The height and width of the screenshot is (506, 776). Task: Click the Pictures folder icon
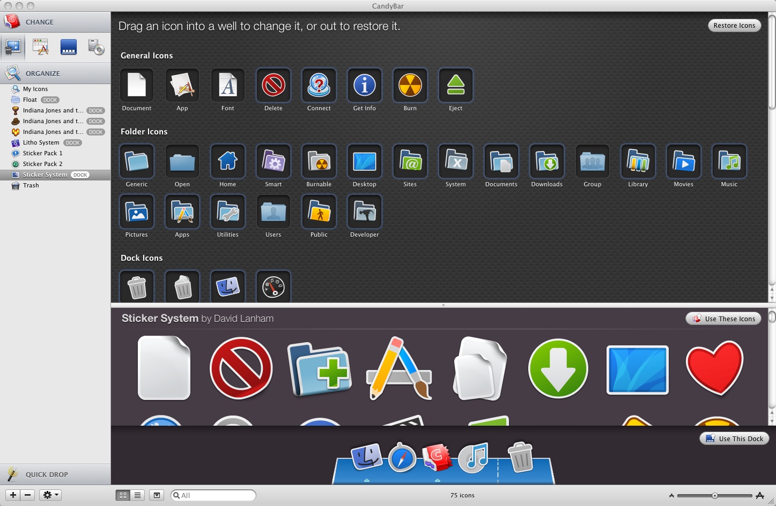pos(137,212)
